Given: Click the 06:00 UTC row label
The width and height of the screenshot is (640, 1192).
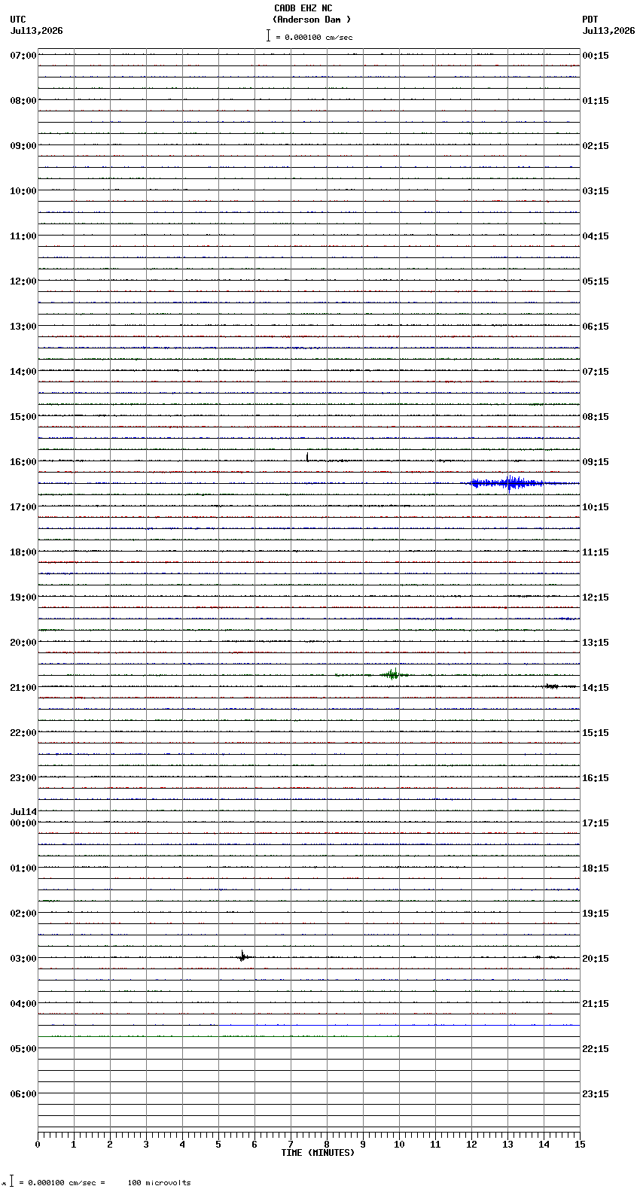Looking at the screenshot, I should click(23, 1094).
